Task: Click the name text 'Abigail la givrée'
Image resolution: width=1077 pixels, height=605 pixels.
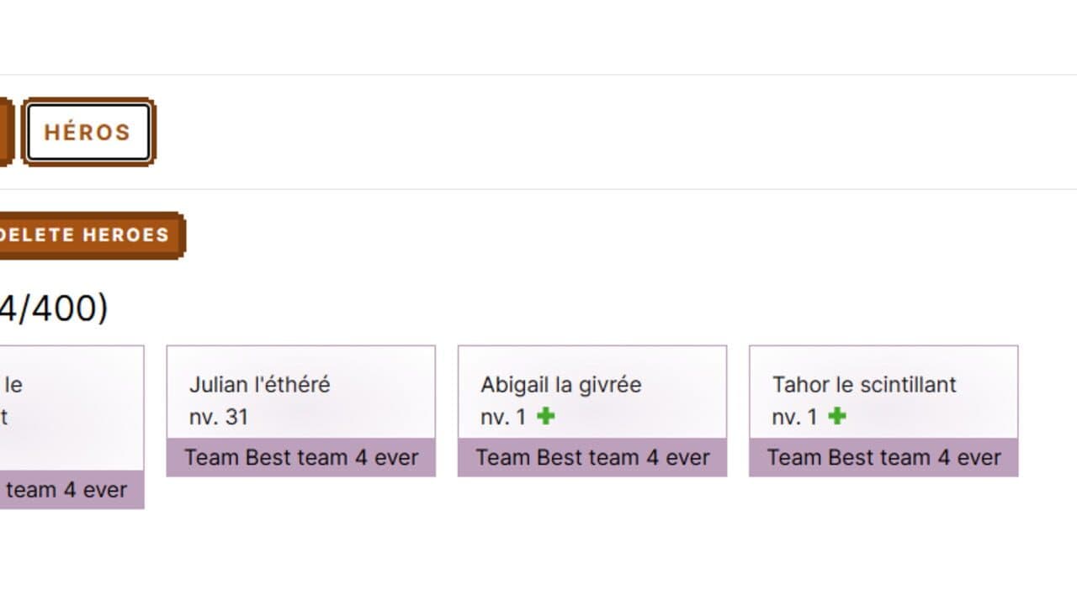Action: pyautogui.click(x=561, y=385)
